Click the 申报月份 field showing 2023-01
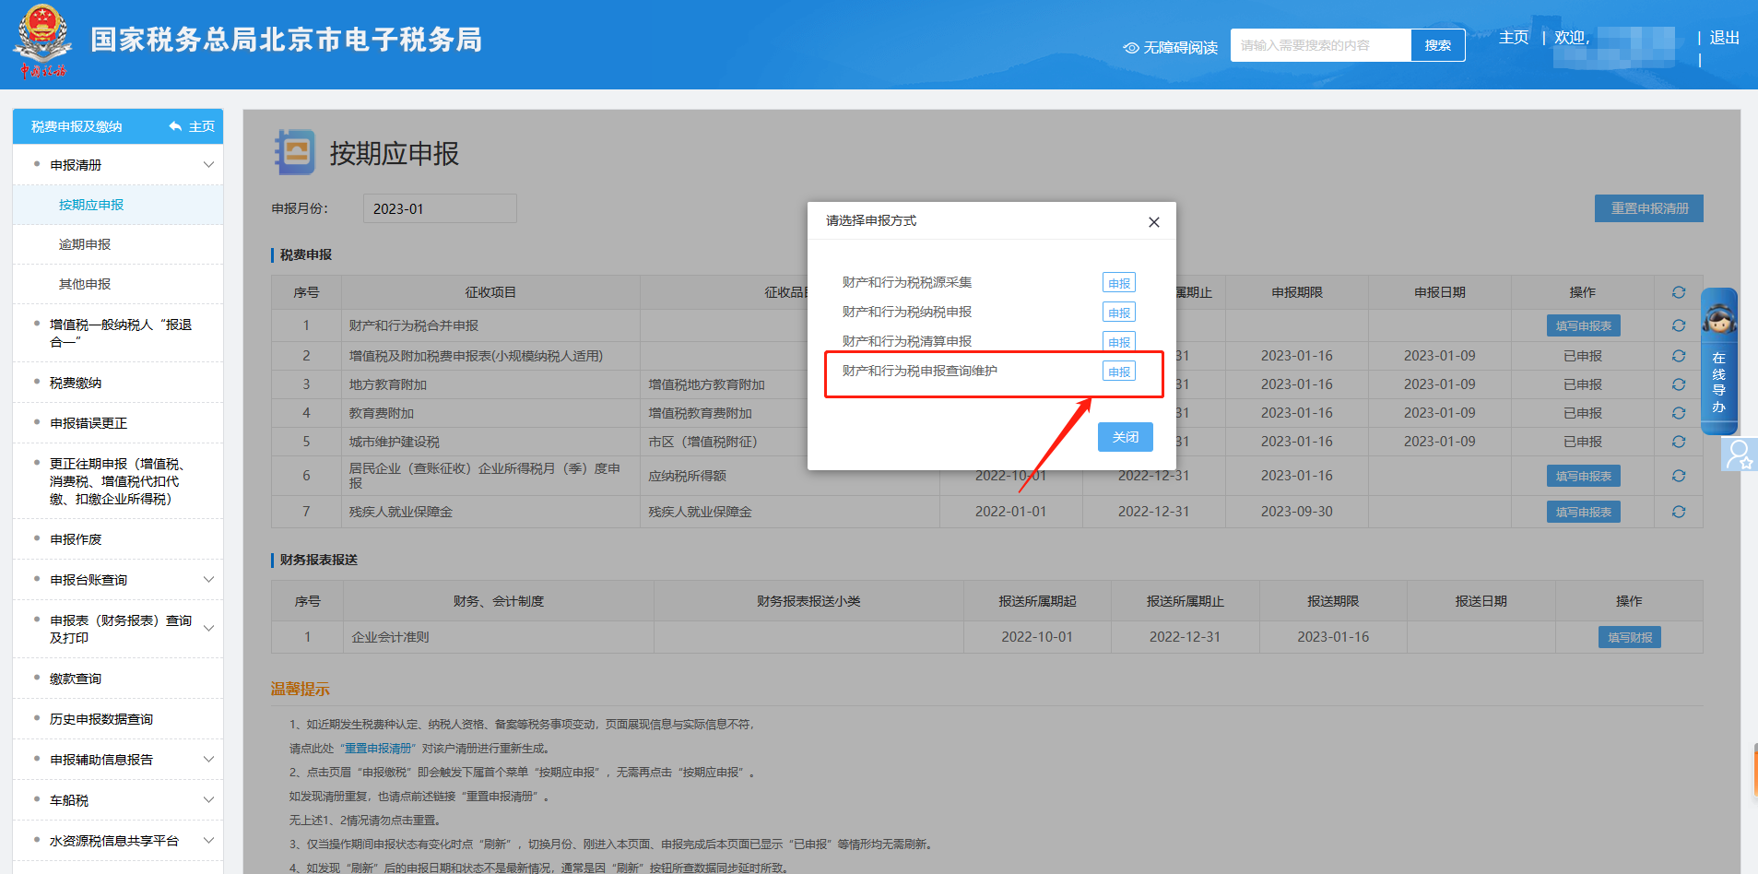 pyautogui.click(x=440, y=208)
